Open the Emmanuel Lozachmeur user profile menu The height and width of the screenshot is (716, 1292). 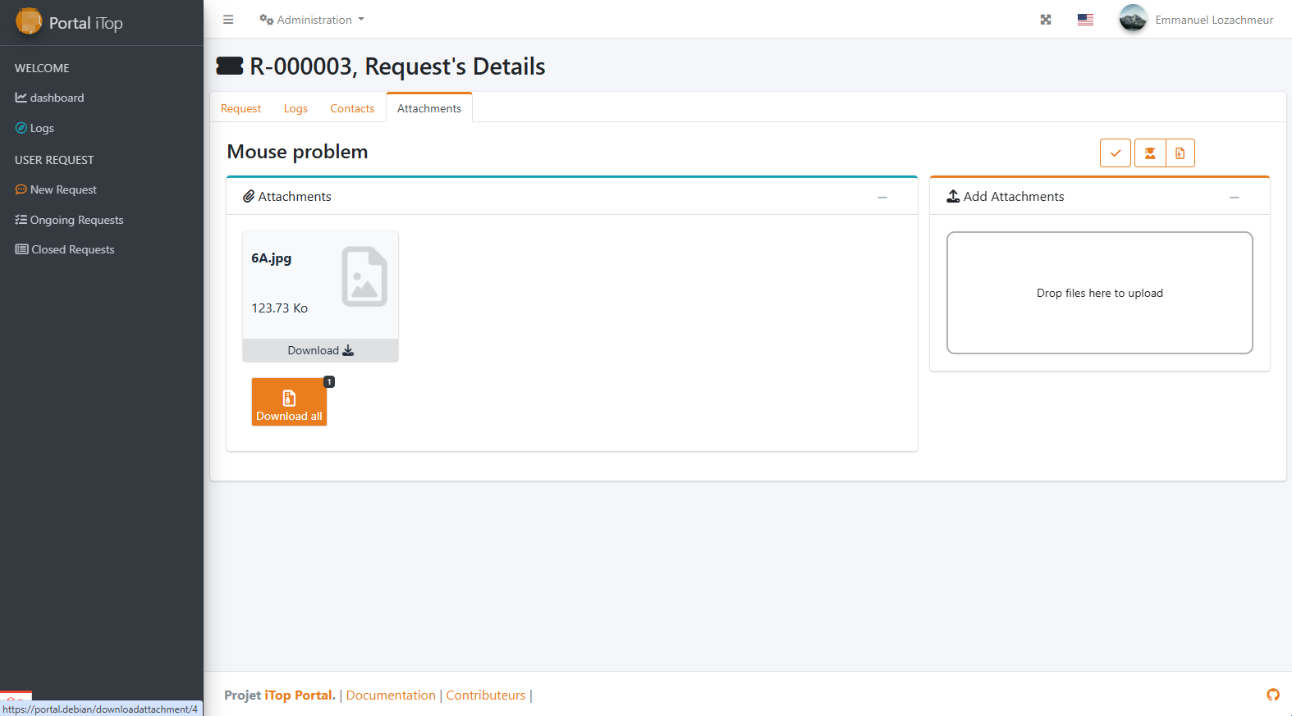click(1196, 20)
